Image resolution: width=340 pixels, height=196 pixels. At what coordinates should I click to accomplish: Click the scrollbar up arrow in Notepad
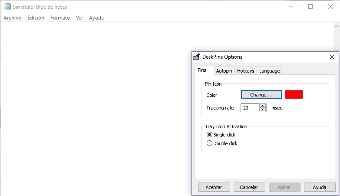pyautogui.click(x=337, y=26)
